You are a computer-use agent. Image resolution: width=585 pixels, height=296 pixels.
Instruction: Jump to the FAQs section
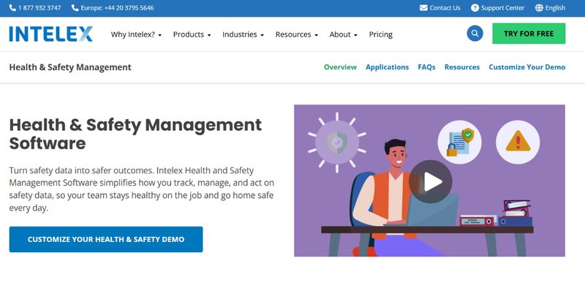(426, 67)
